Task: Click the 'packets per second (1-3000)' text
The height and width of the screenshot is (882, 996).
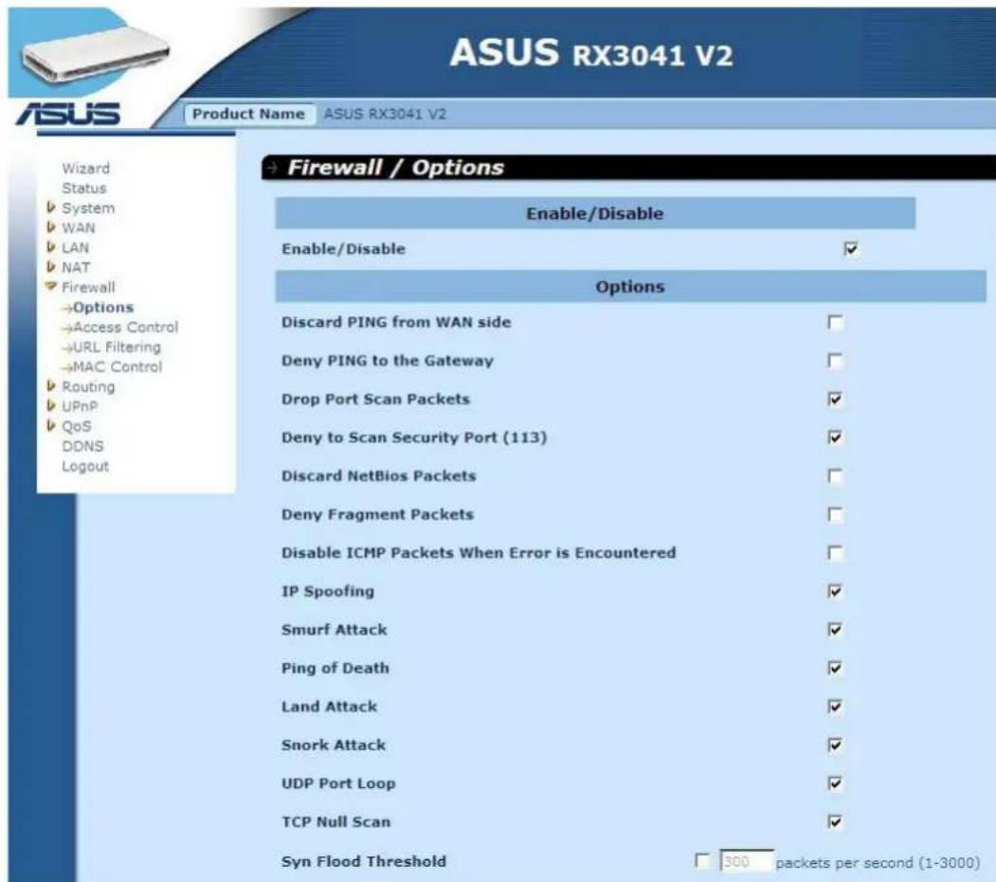Action: pos(878,863)
